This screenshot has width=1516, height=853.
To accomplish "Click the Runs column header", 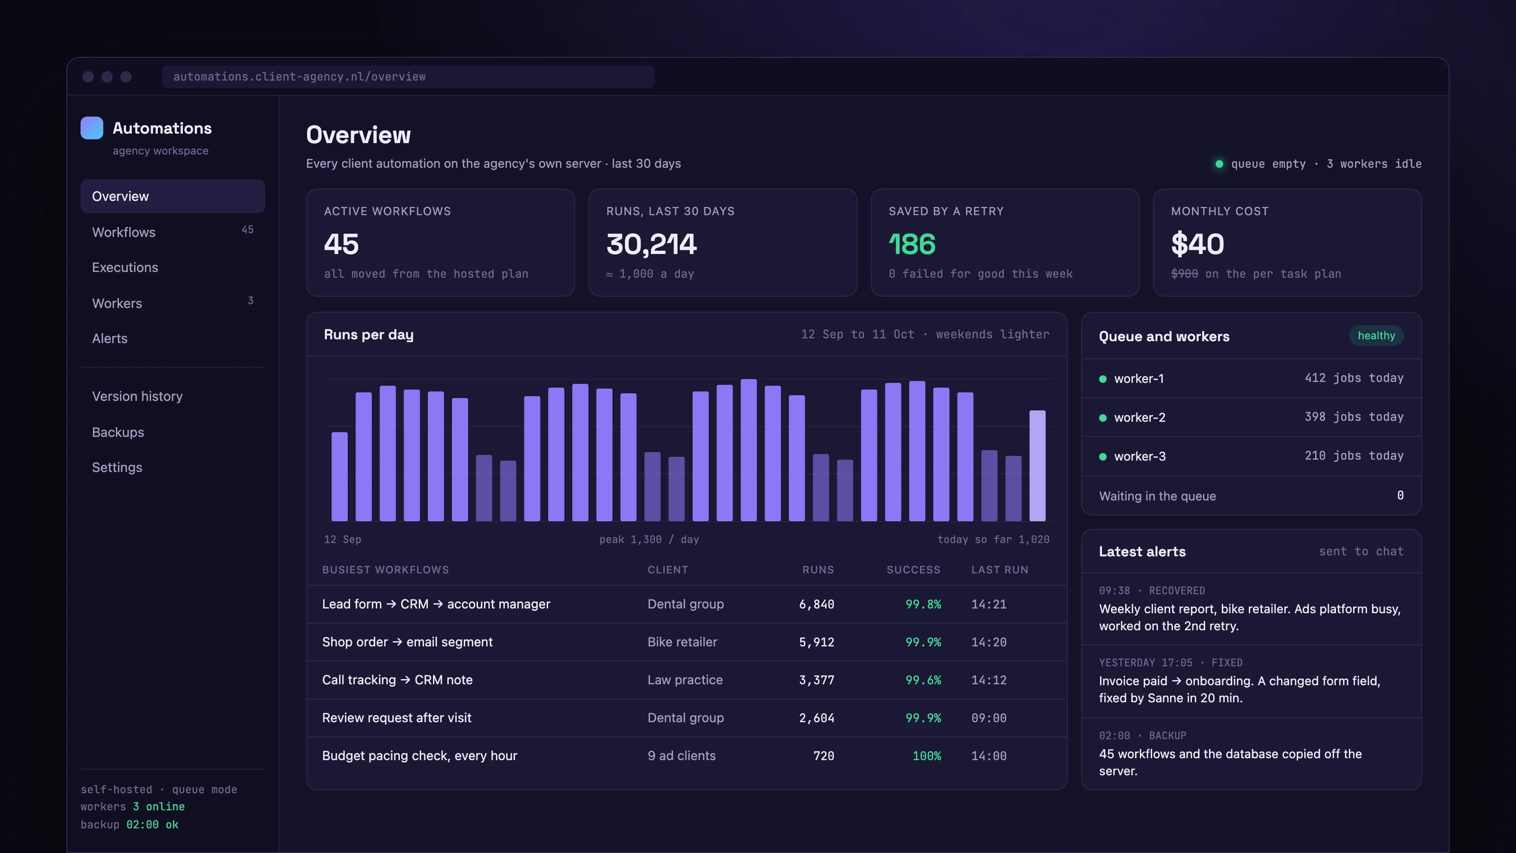I will pyautogui.click(x=818, y=570).
